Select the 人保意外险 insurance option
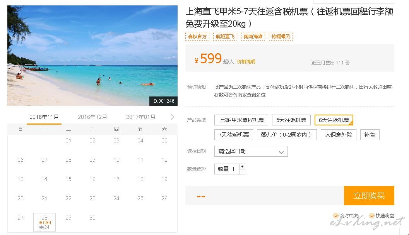The height and width of the screenshot is (235, 409). pos(339,135)
